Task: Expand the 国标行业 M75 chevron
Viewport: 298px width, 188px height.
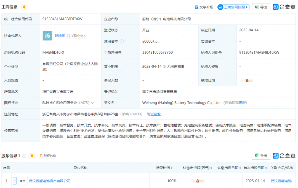Action: click(x=93, y=103)
